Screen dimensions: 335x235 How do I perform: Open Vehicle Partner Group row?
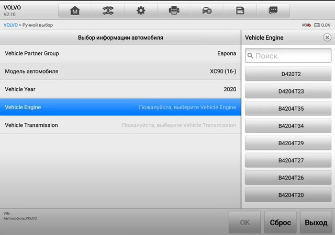point(120,53)
